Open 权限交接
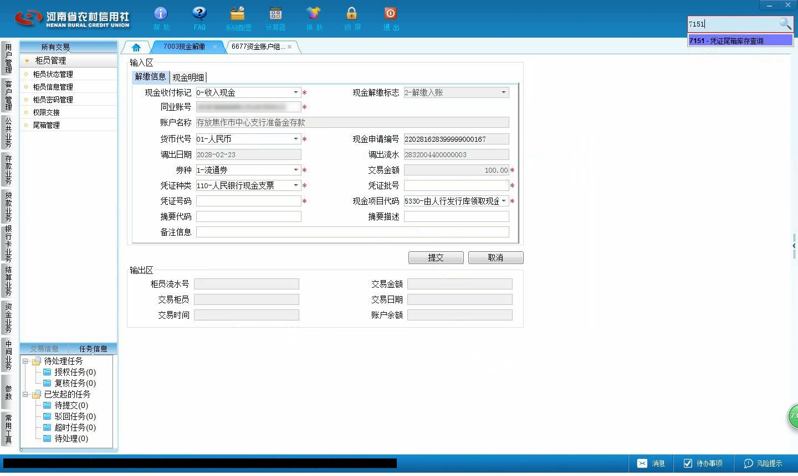 coord(46,112)
